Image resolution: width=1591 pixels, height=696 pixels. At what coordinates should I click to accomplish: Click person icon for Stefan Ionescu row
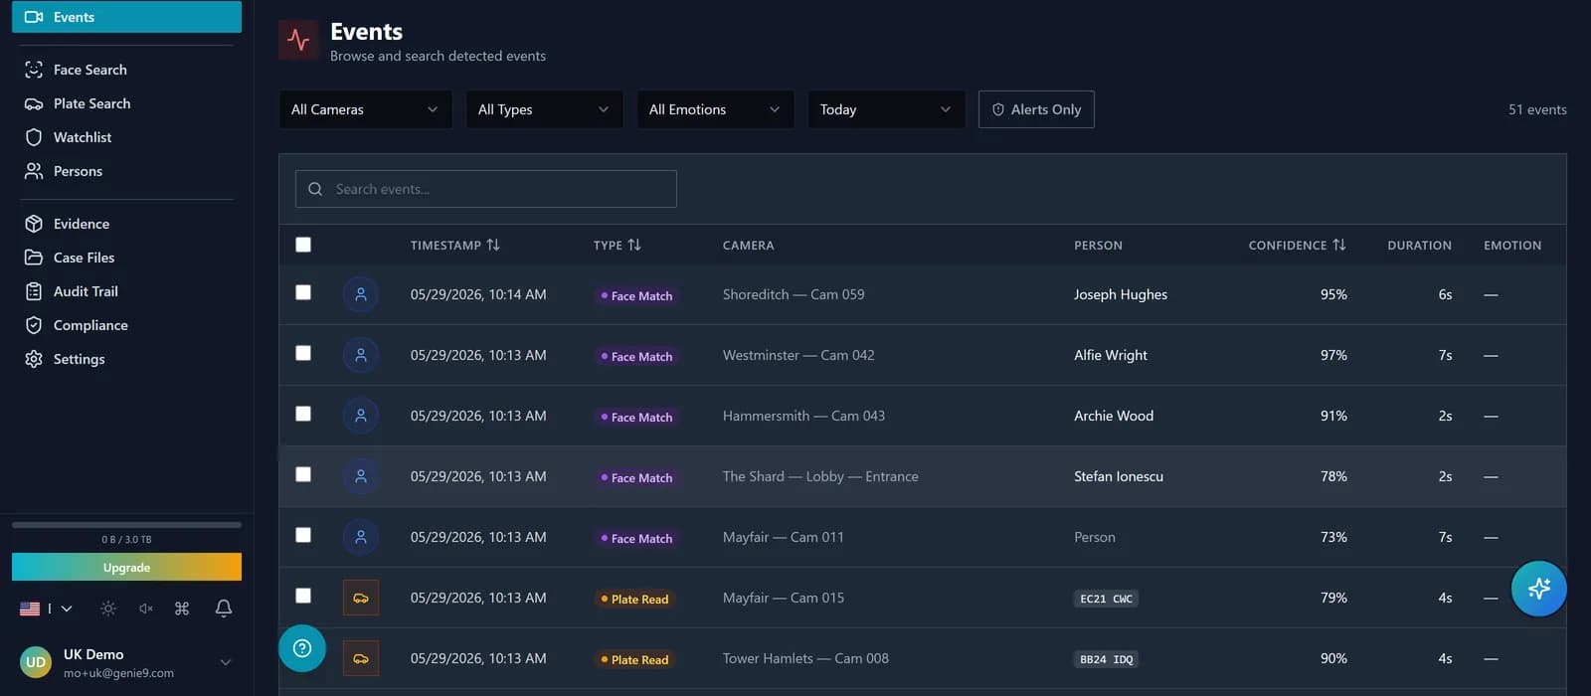pos(361,476)
